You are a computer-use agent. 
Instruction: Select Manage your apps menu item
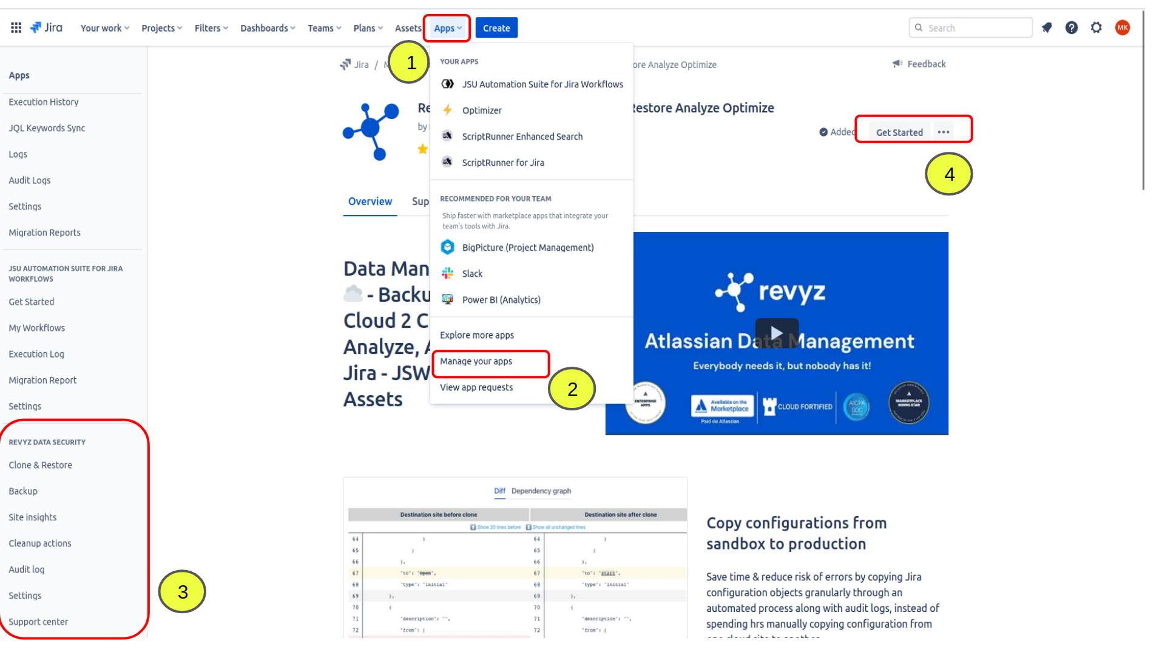476,362
